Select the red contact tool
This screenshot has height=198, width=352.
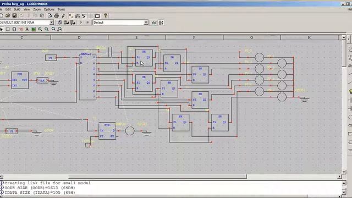point(21,29)
